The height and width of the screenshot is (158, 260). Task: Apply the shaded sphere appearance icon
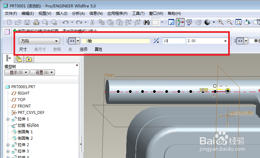coord(207,22)
